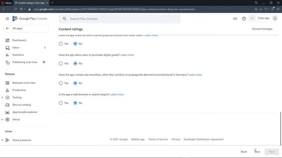Screen dimensions: 282x158
Task: Click browser search tabs magnifier icon
Action: pyautogui.click(x=256, y=3)
